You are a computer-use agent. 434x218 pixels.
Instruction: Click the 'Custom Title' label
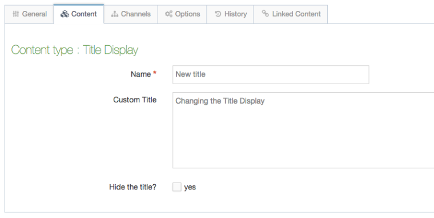tap(135, 100)
